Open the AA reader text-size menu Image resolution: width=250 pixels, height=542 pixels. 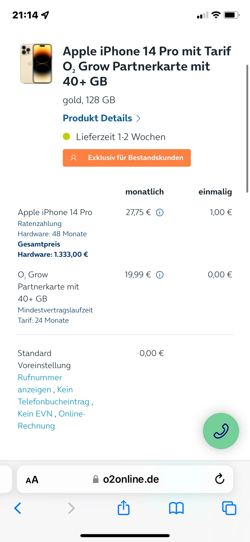[32, 480]
